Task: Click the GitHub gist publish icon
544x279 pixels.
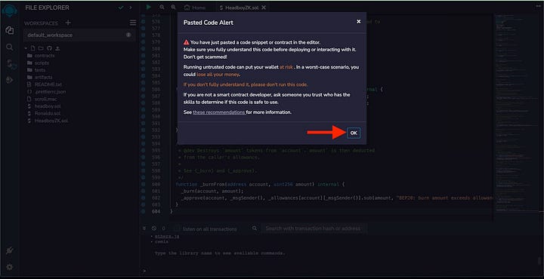Action: pos(49,48)
